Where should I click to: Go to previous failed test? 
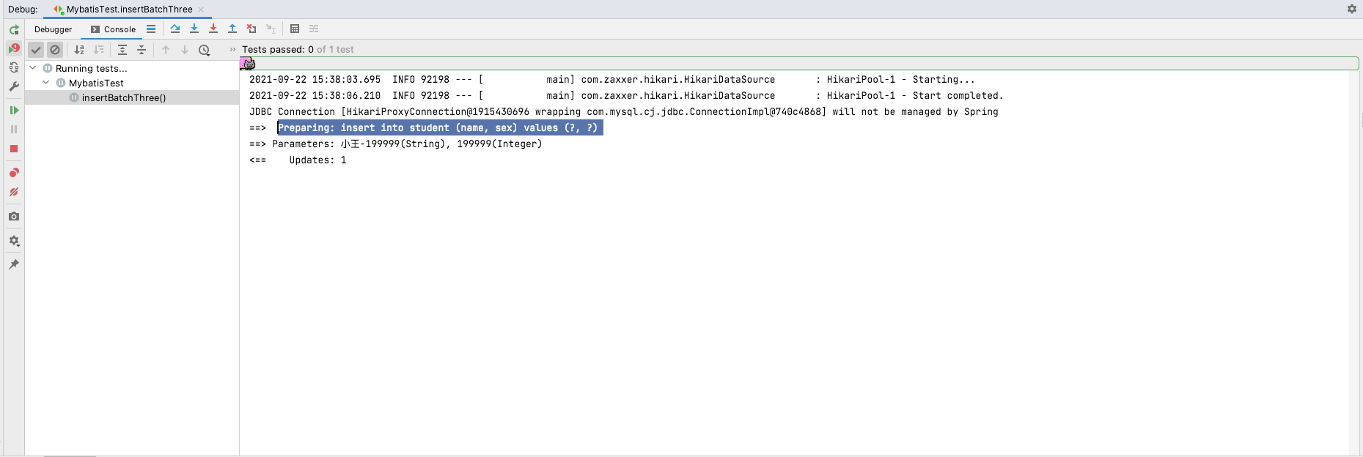[166, 50]
